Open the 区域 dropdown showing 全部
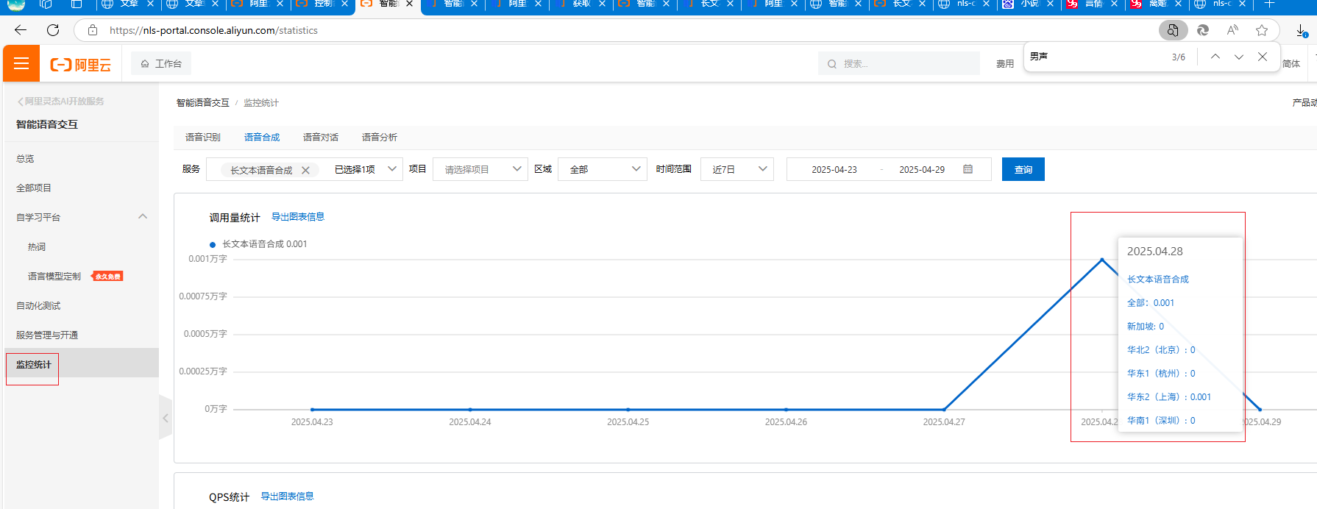 click(603, 169)
